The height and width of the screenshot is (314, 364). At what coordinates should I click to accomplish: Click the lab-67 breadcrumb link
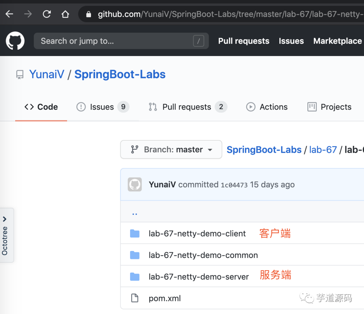(x=323, y=149)
